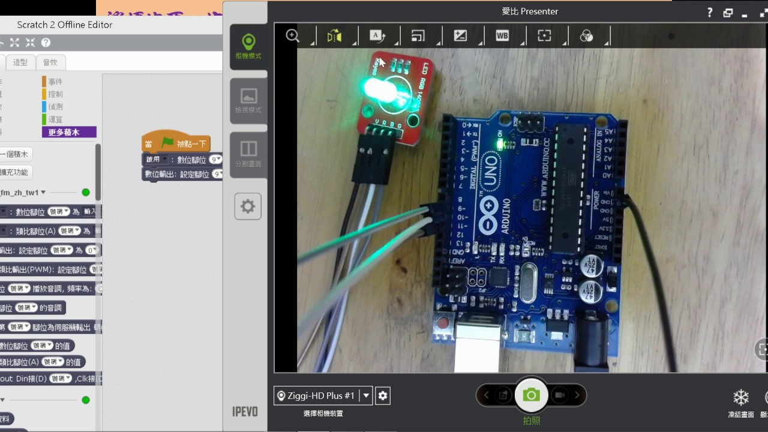Click green flag on the hat block
This screenshot has width=768, height=432.
167,143
